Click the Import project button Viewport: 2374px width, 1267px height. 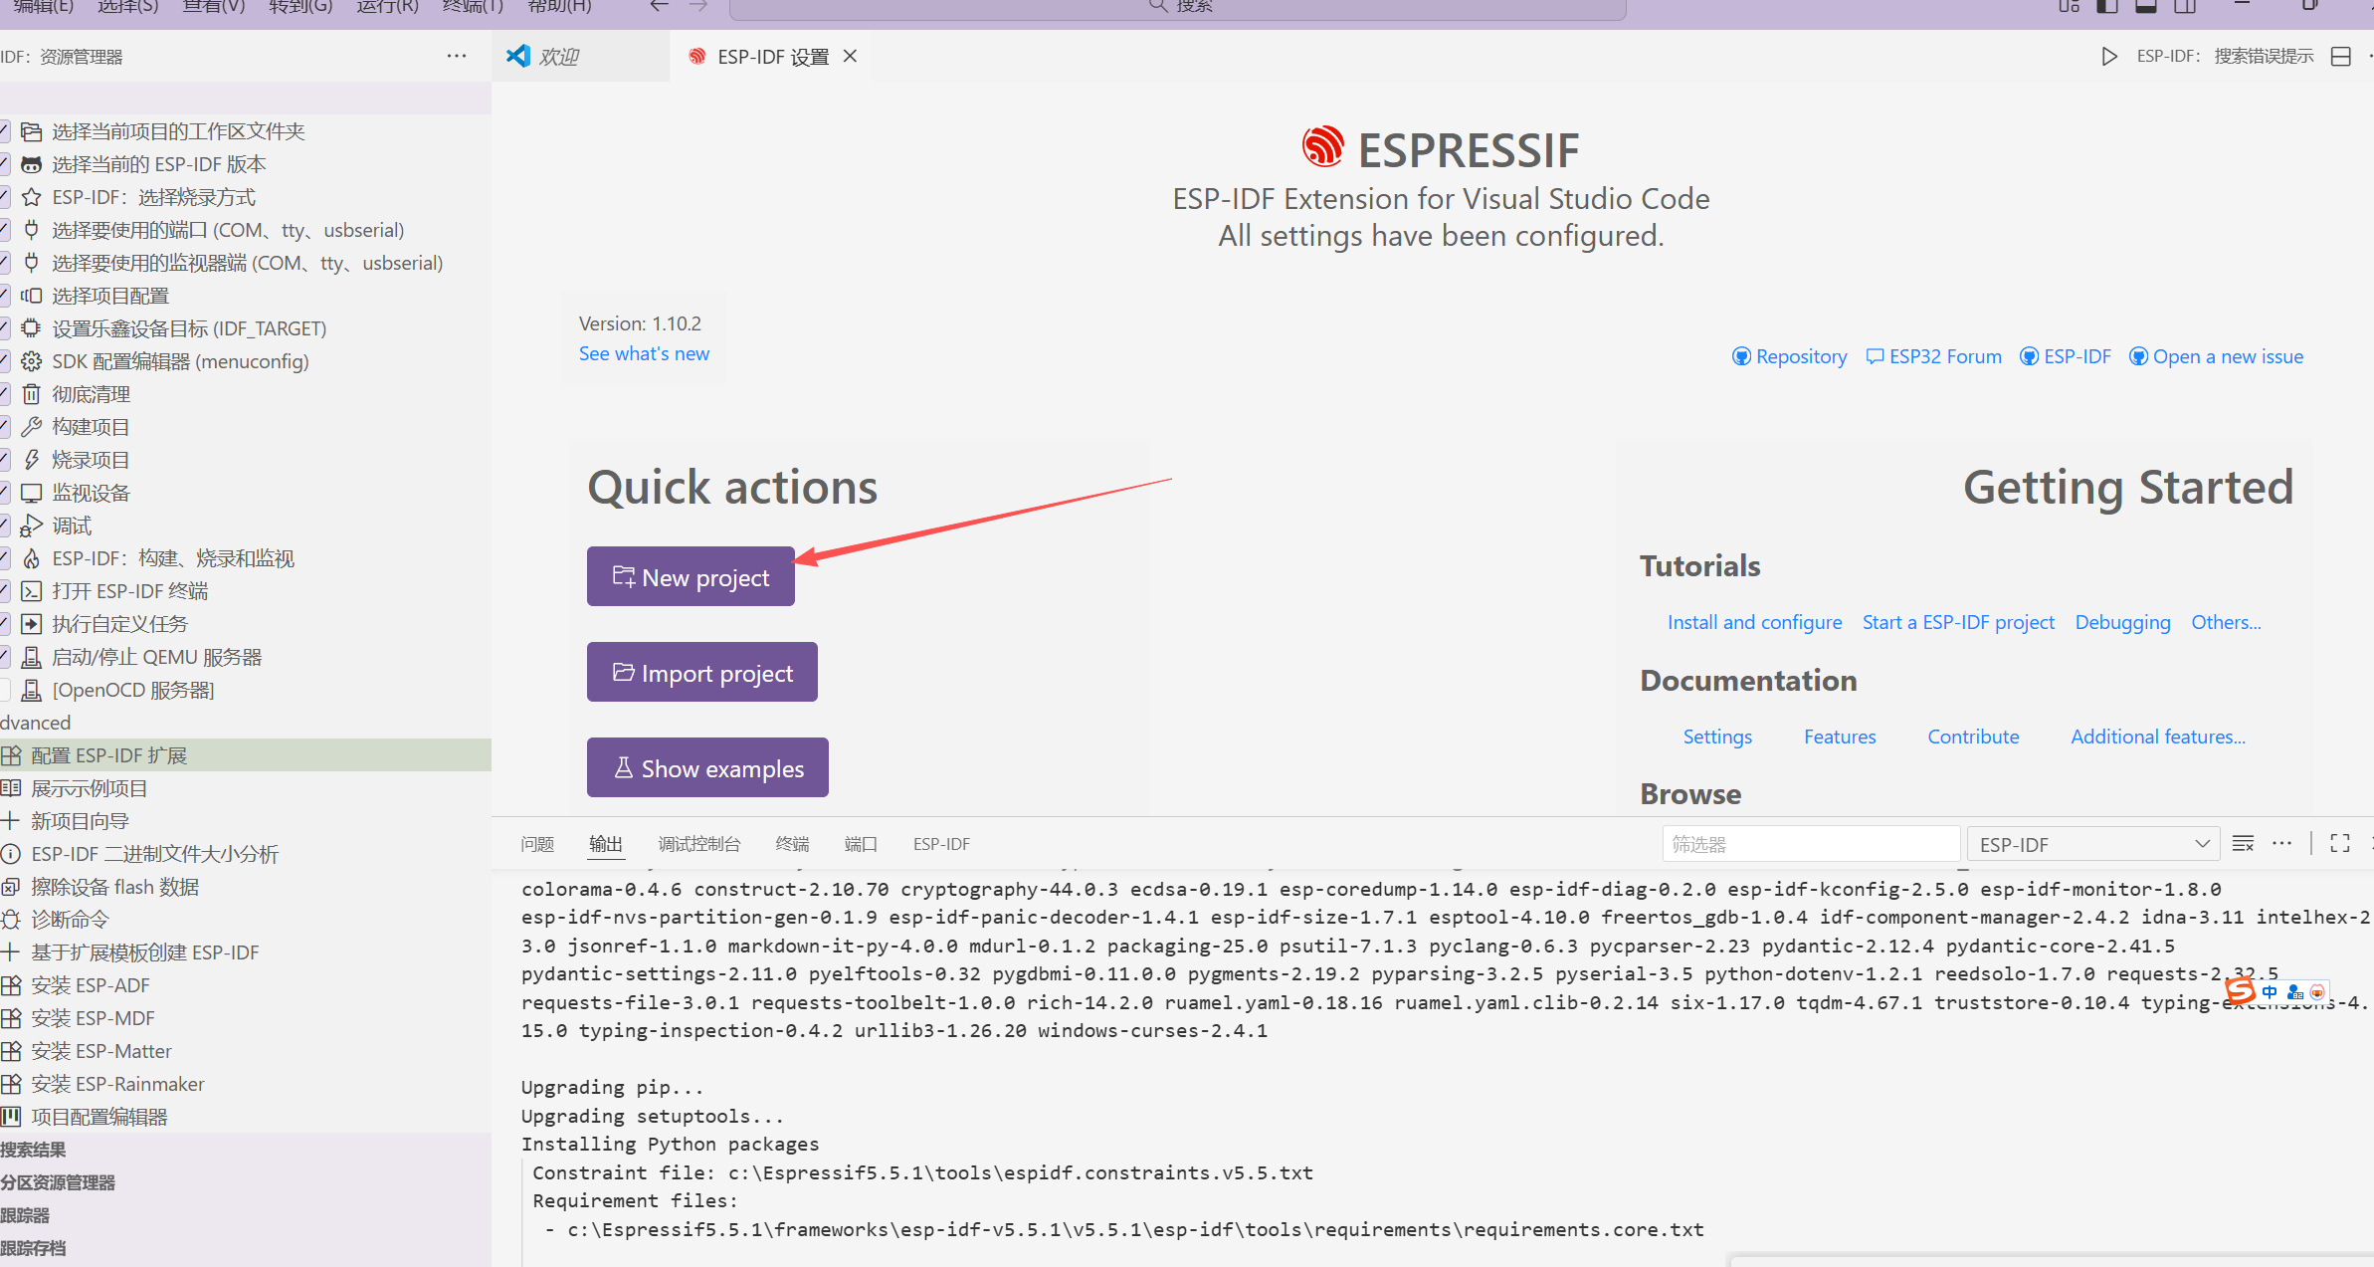coord(702,672)
